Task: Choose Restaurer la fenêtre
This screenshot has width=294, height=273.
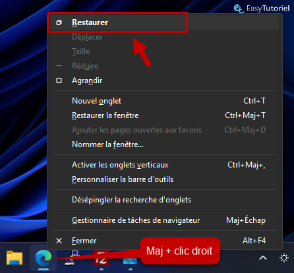Action: point(165,115)
